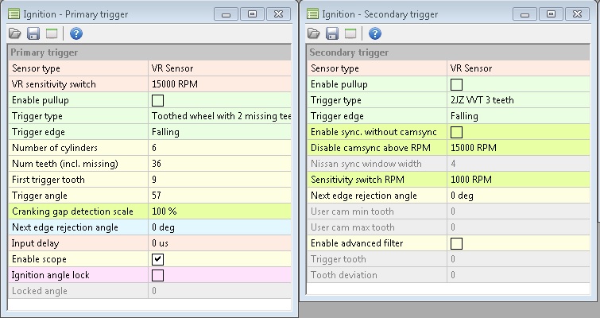Click the save floppy icon in Primary trigger window
Viewport: 600px width, 318px height.
33,33
